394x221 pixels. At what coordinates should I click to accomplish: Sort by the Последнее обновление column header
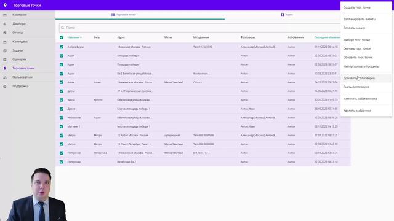327,37
